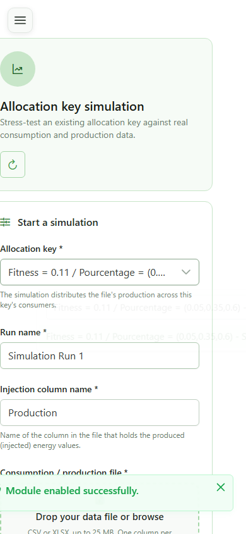The image size is (246, 534).
Task: Click the helper text about key's consumers
Action: (x=96, y=299)
